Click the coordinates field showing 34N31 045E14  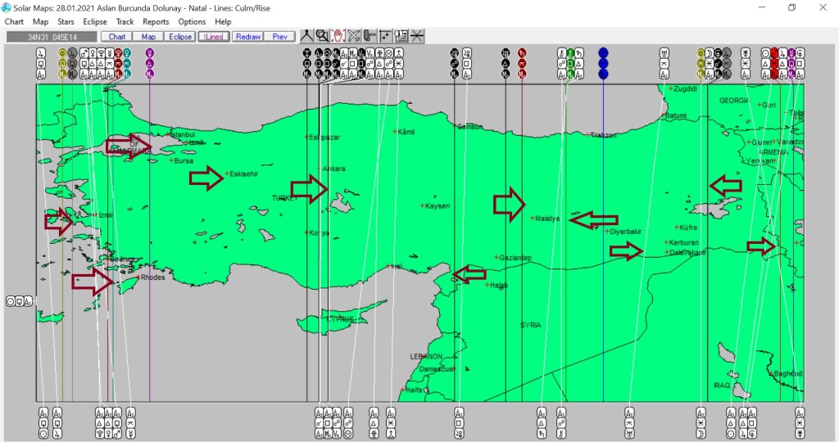(52, 37)
